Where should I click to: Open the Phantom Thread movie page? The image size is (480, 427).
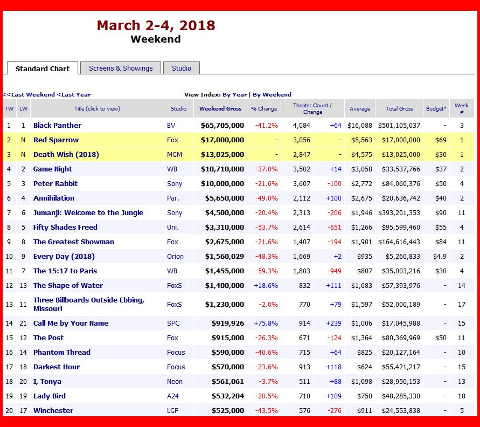pyautogui.click(x=62, y=352)
